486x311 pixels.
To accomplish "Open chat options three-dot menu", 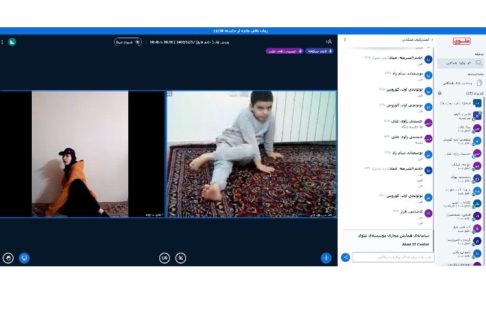I will pos(345,40).
